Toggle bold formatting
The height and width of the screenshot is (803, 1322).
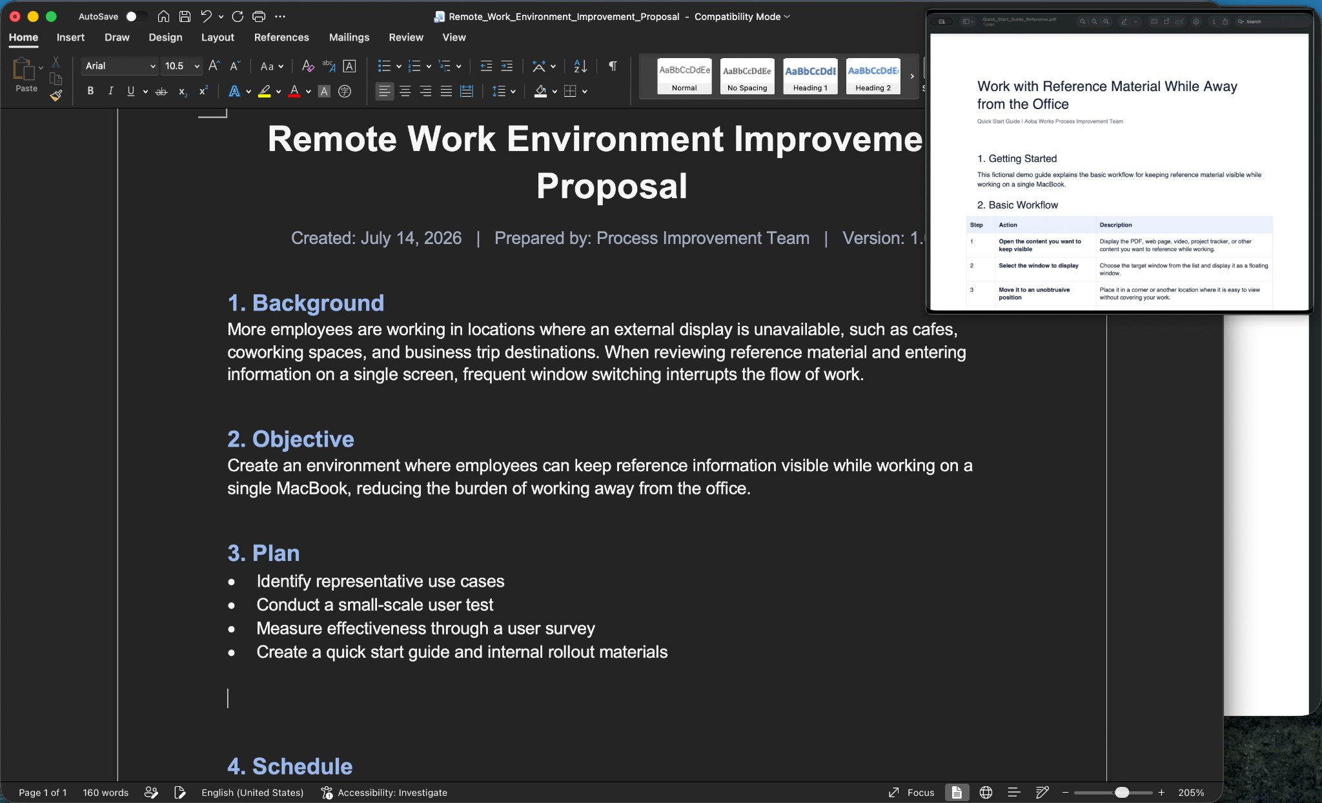pyautogui.click(x=90, y=92)
